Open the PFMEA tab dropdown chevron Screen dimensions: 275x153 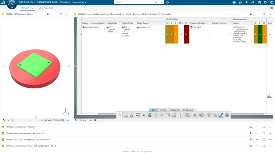(x=32, y=8)
